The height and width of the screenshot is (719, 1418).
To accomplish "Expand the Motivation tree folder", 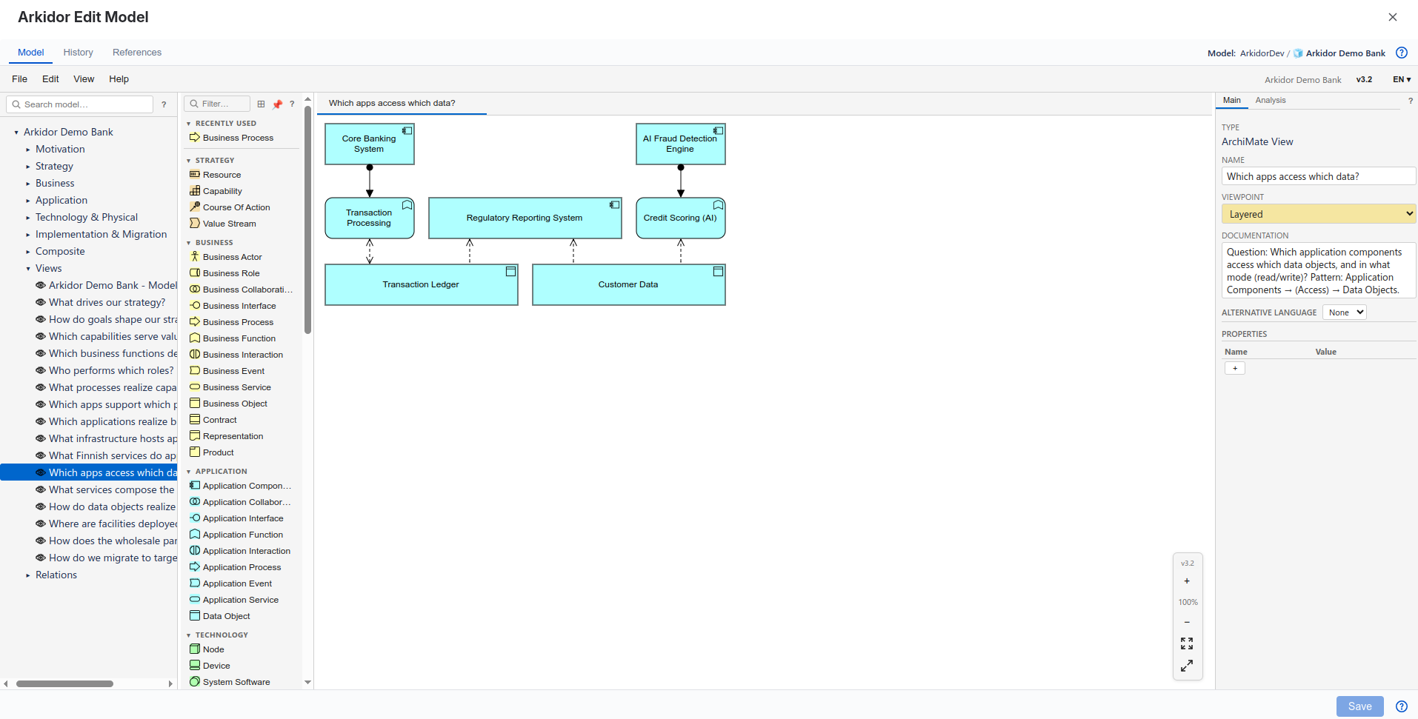I will 28,150.
